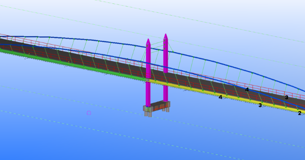Click the lower grid label 3 near the yellow beam
This screenshot has height=160, width=305.
coord(260,105)
